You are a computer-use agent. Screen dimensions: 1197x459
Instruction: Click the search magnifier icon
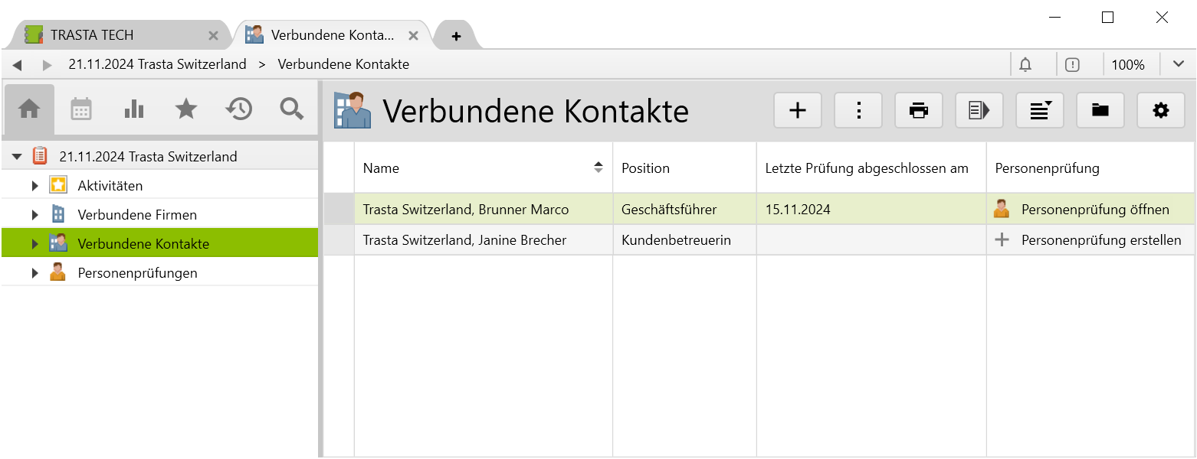click(291, 109)
